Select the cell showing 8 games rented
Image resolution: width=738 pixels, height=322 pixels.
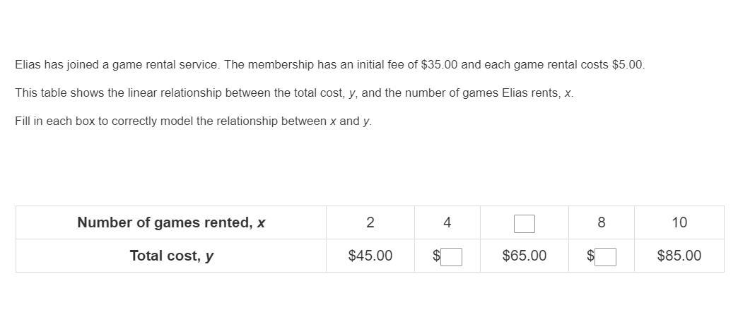pyautogui.click(x=601, y=222)
